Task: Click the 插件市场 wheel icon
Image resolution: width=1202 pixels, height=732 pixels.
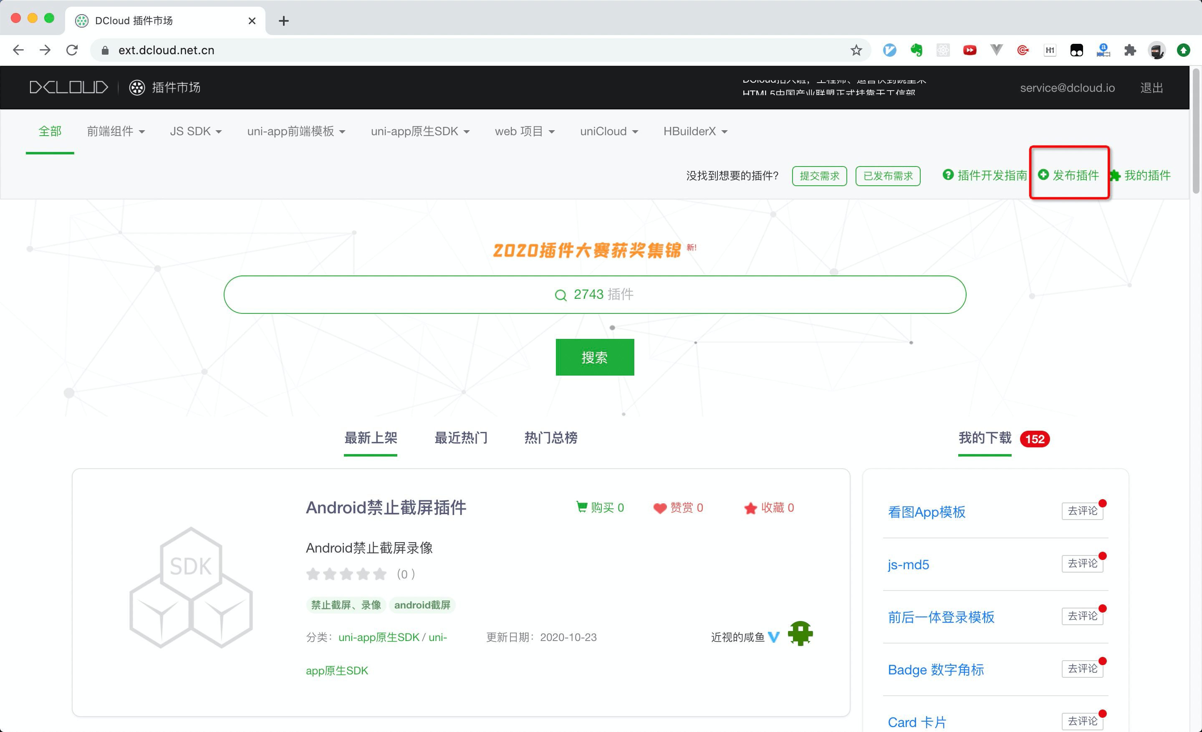Action: click(137, 88)
